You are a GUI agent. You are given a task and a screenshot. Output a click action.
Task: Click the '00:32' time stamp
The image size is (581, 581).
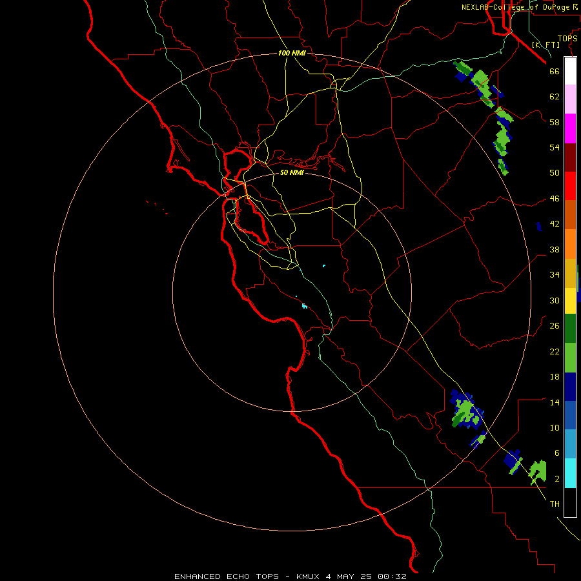pyautogui.click(x=392, y=576)
